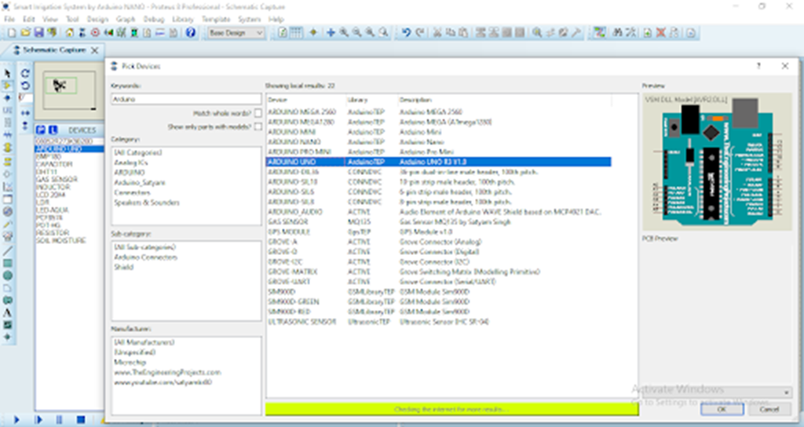Open the Debug menu

[153, 19]
